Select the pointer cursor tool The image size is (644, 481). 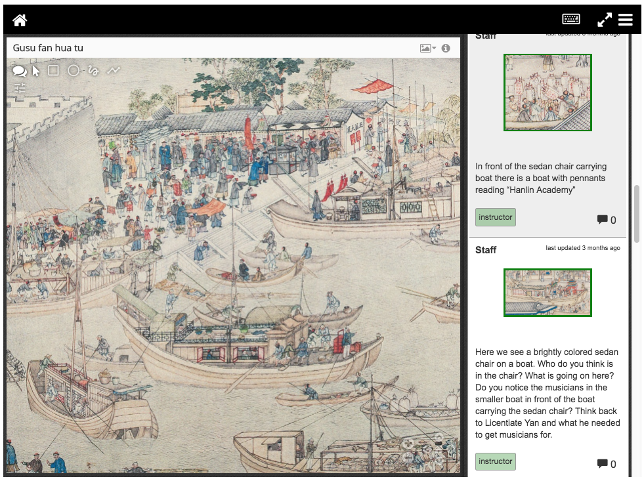pyautogui.click(x=36, y=71)
